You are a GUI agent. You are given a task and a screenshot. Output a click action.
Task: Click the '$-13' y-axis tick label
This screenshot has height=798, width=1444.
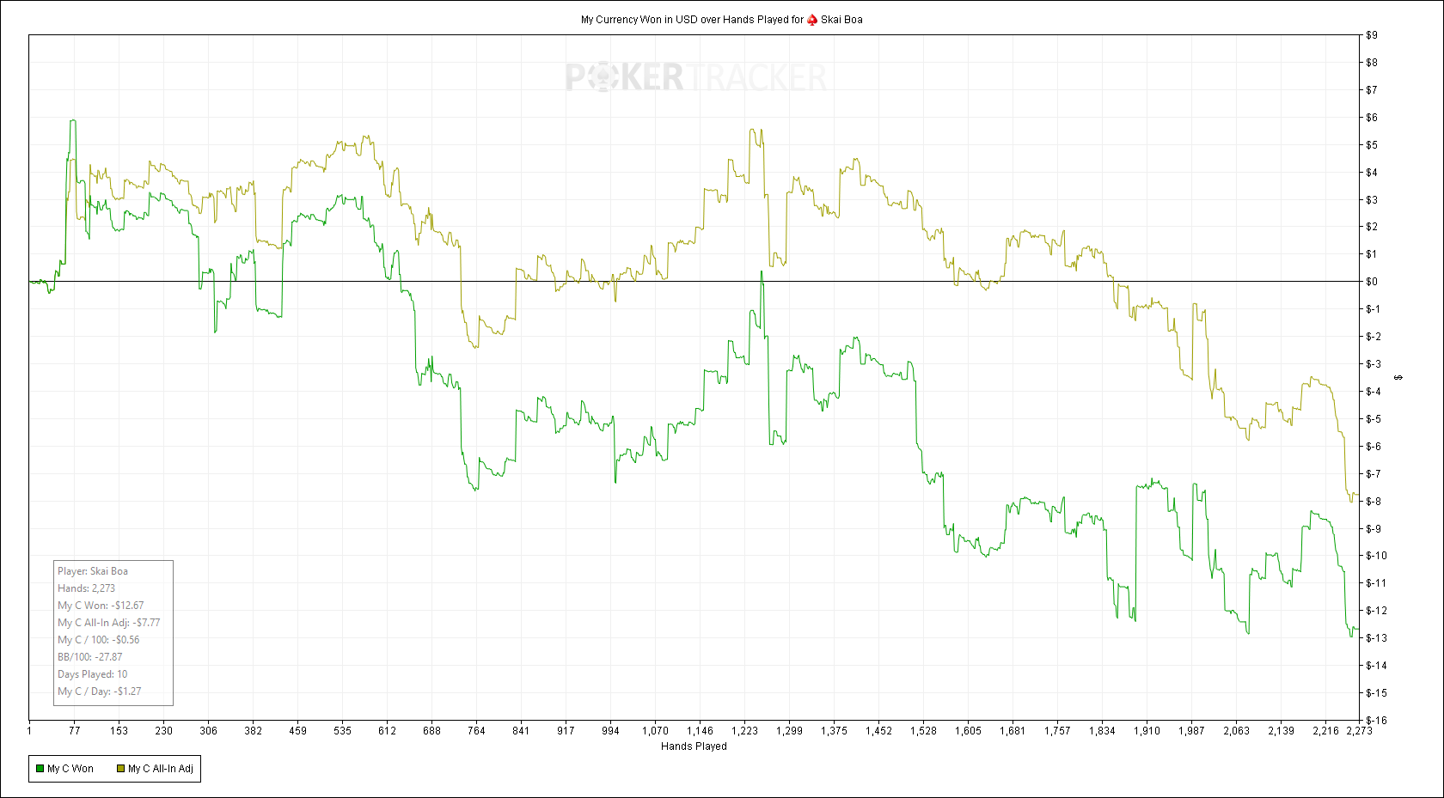point(1376,638)
